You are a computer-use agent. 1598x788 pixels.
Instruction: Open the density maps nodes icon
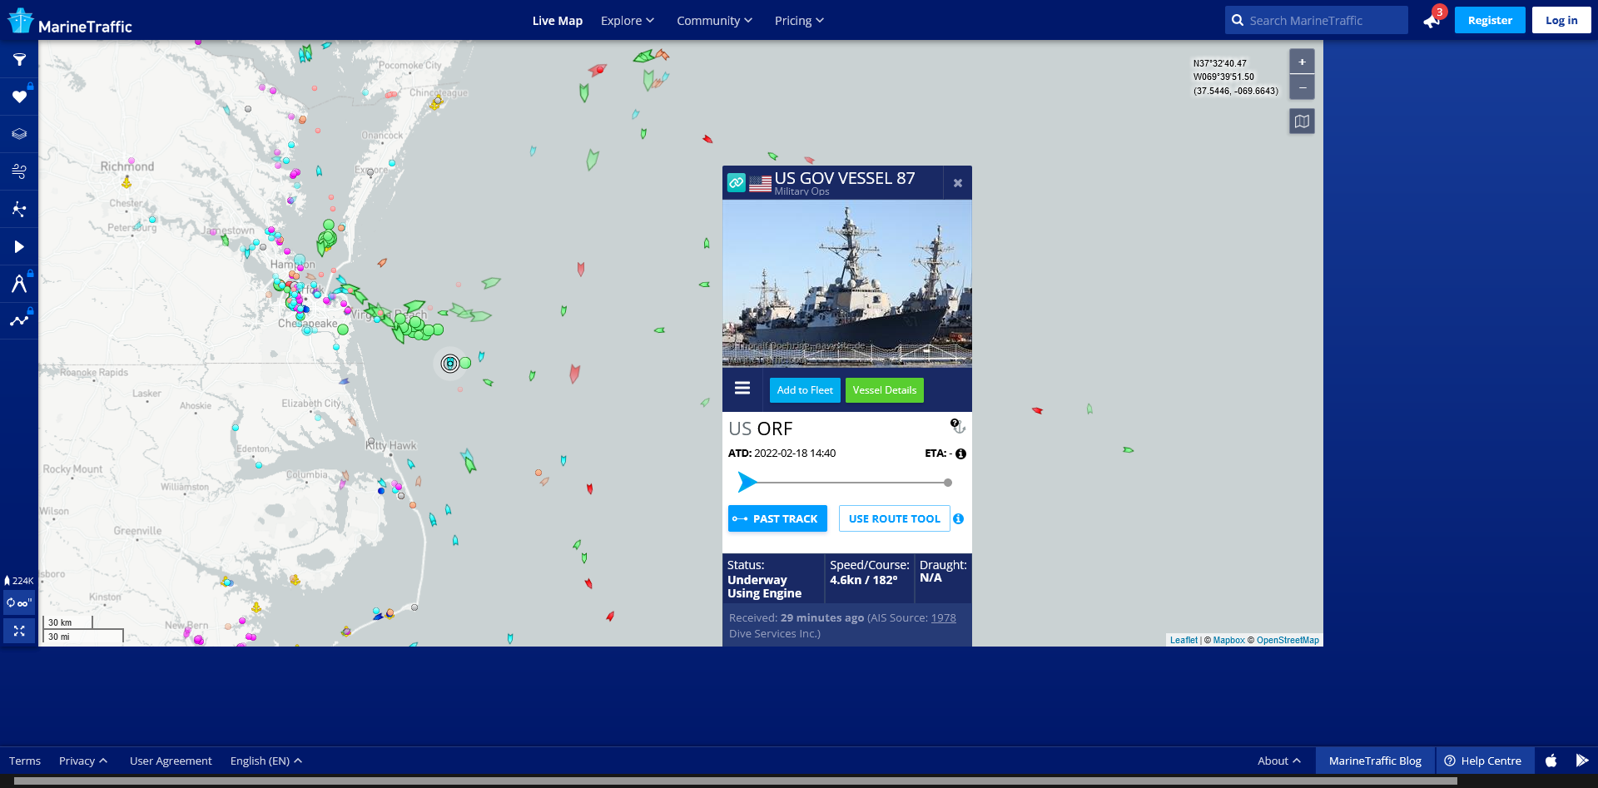(x=19, y=209)
